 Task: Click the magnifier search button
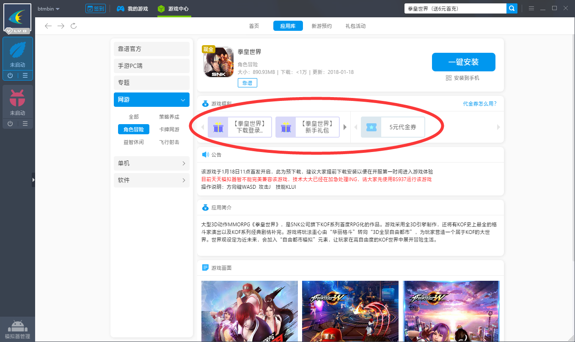tap(512, 8)
